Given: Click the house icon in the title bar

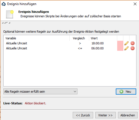Looking at the screenshot, I should coord(4,4).
